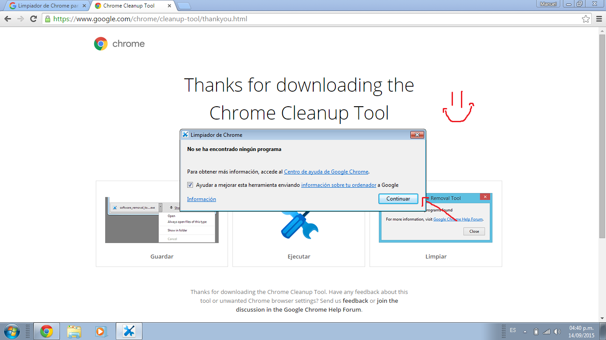Show hidden system tray icons
The image size is (606, 340).
(x=525, y=331)
